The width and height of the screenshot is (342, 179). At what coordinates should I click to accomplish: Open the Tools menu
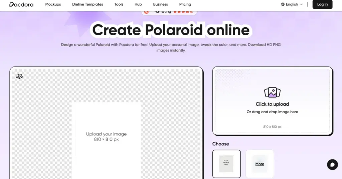[x=119, y=4]
